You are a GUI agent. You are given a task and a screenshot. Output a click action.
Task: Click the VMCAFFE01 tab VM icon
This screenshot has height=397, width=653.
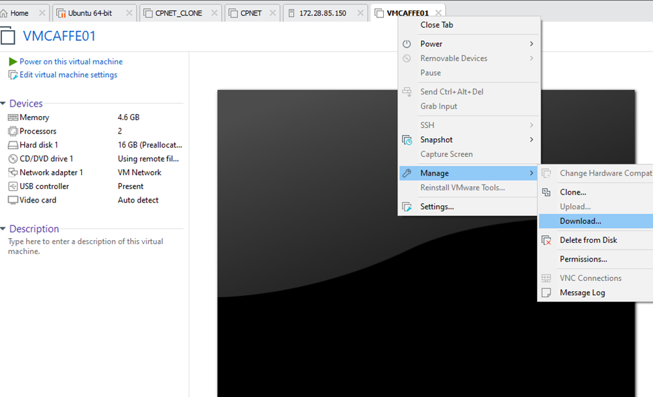pyautogui.click(x=379, y=13)
